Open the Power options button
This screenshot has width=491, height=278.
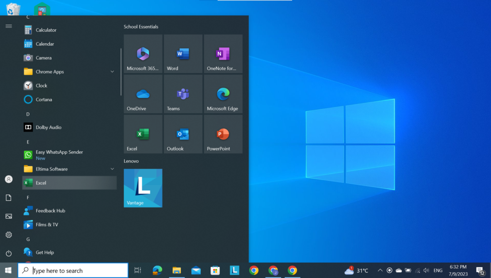click(9, 253)
